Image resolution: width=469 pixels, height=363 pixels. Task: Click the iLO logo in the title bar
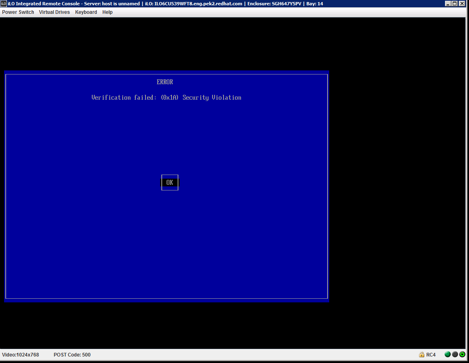(x=4, y=4)
